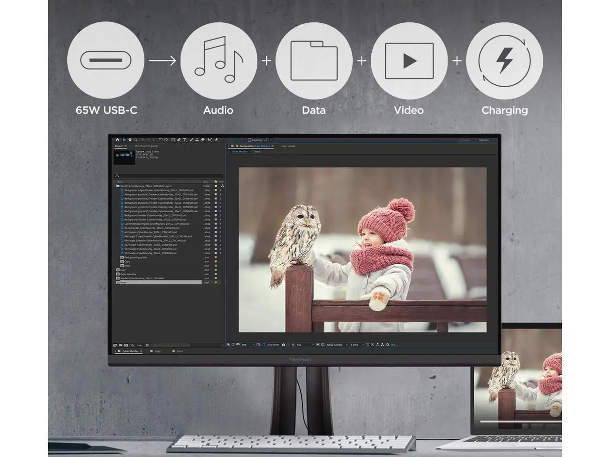Select the Zoom magnifier tool
Screen dimensions: 610x457
(136, 140)
